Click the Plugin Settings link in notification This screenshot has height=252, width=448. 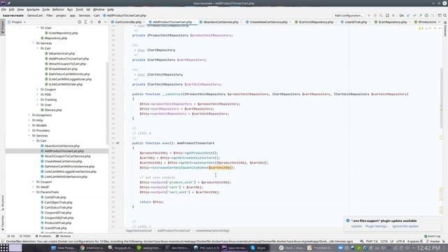[377, 226]
